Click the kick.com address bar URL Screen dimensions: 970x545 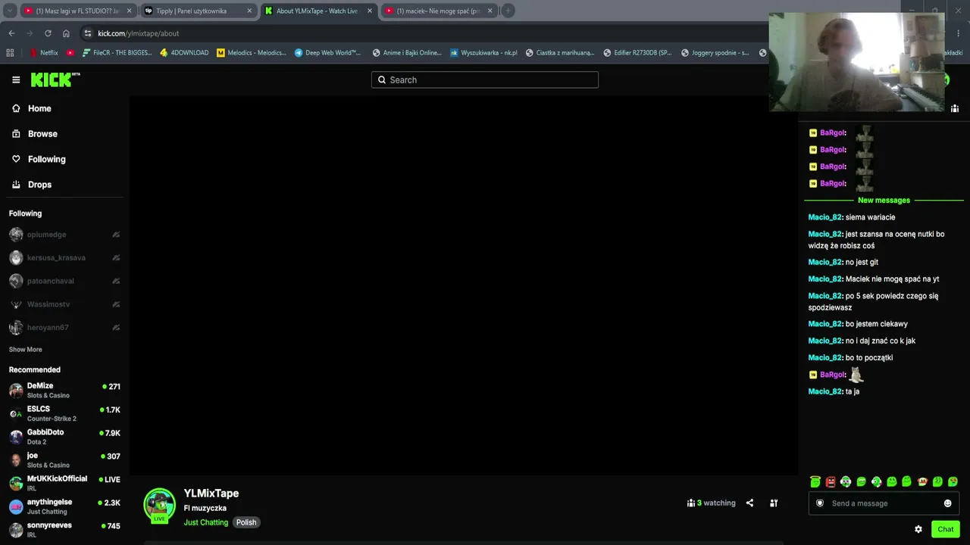click(x=139, y=33)
